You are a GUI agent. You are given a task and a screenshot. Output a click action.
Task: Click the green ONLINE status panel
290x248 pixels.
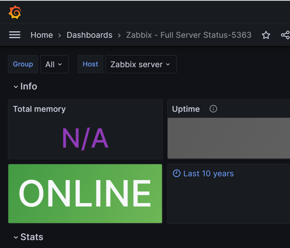coord(85,193)
